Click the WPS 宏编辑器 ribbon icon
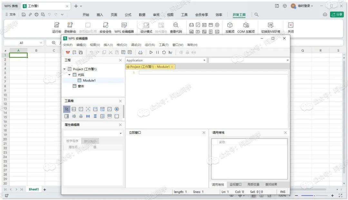The image size is (348, 200). tap(124, 27)
